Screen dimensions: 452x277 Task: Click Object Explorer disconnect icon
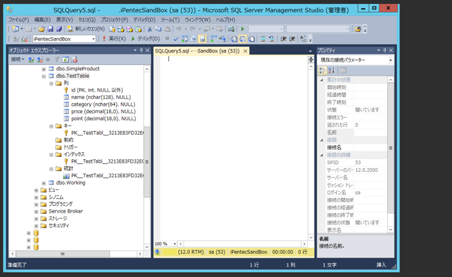[x=39, y=60]
